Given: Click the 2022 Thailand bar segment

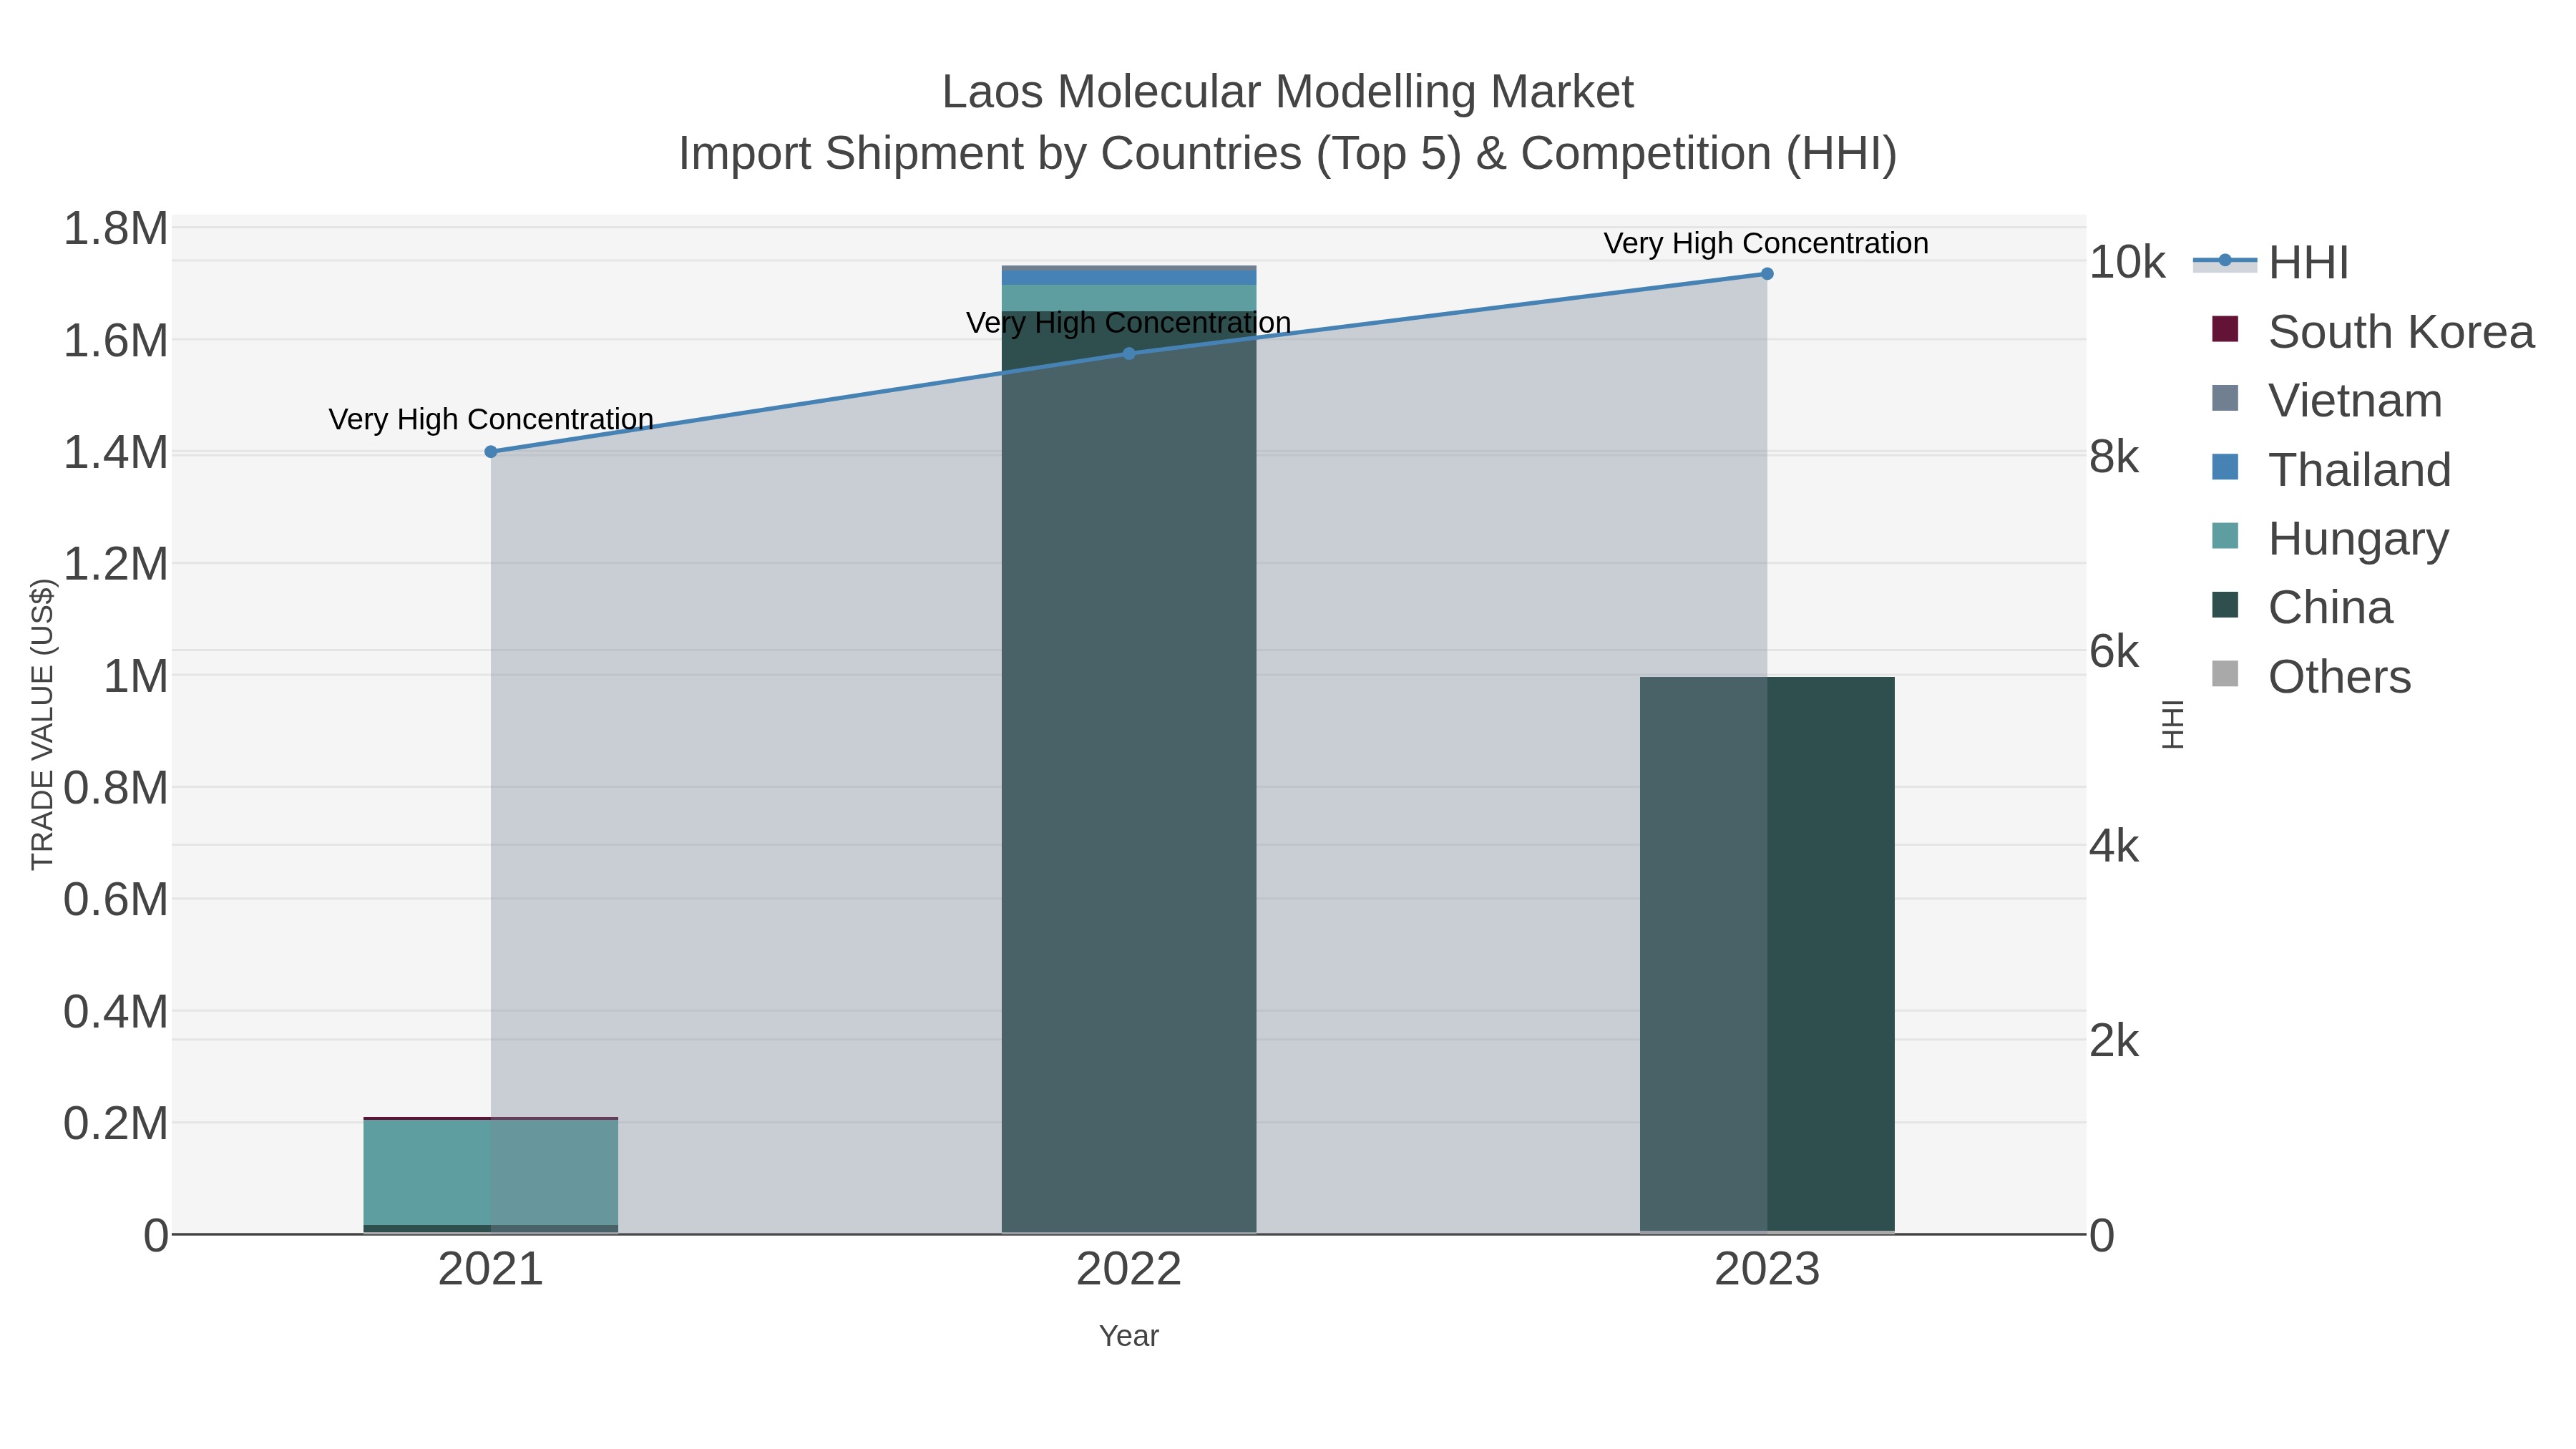Looking at the screenshot, I should pyautogui.click(x=1129, y=277).
